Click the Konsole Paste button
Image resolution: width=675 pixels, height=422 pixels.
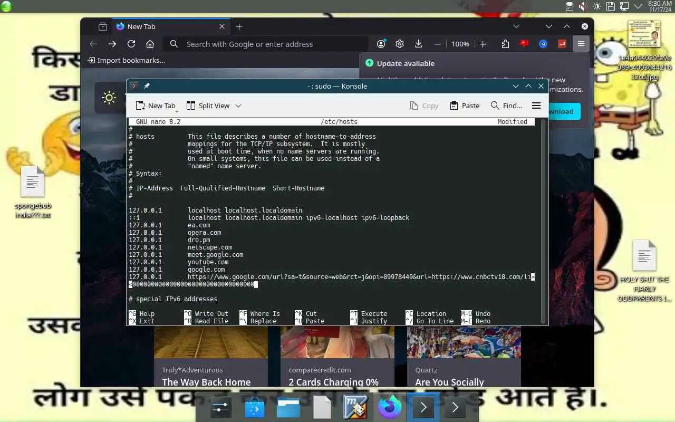pos(465,105)
